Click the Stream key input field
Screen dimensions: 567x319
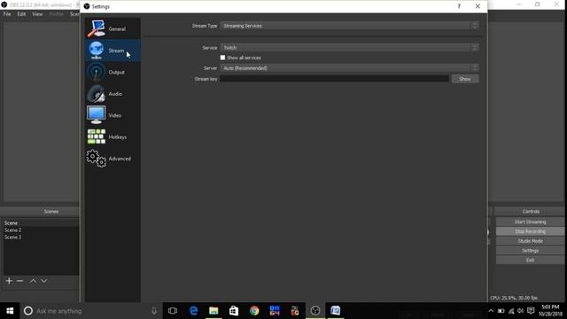point(335,79)
